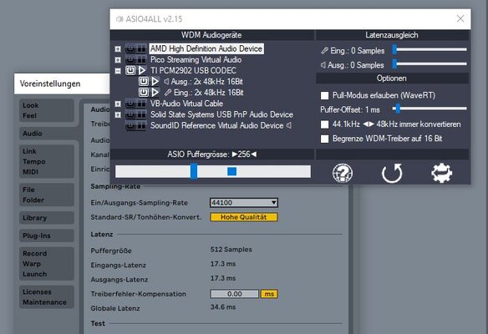Expand Pico Streaming Virtual Audio node
The image size is (488, 334).
click(x=118, y=60)
